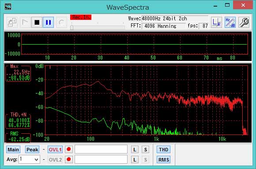This screenshot has height=169, width=256.
Task: Toggle the OVL1 overlay button
Action: (x=55, y=150)
